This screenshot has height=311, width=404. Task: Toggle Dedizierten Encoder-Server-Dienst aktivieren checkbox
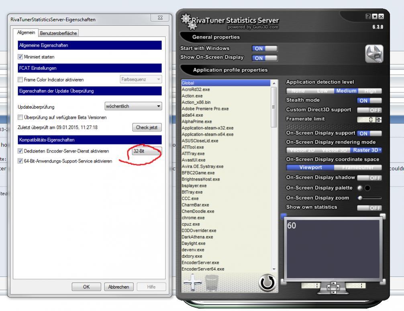[x=20, y=151]
